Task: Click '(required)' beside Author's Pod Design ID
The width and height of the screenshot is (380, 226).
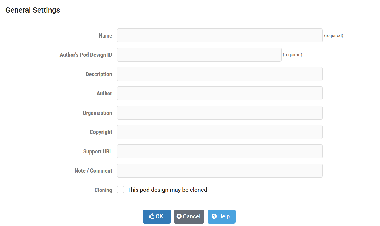Action: (x=293, y=55)
